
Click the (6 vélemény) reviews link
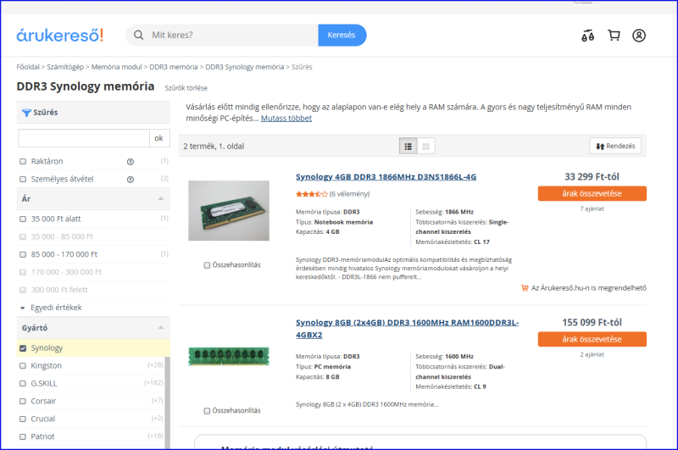tap(349, 194)
